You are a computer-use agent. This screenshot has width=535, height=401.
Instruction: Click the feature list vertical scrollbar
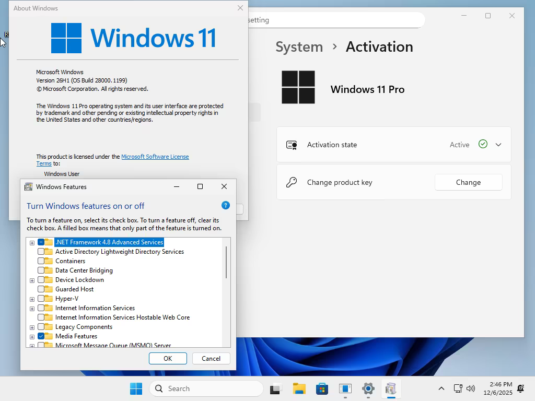pos(226,262)
